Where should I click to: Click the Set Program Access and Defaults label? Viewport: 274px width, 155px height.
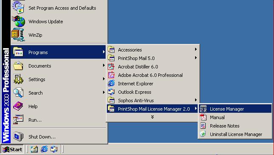(62, 8)
